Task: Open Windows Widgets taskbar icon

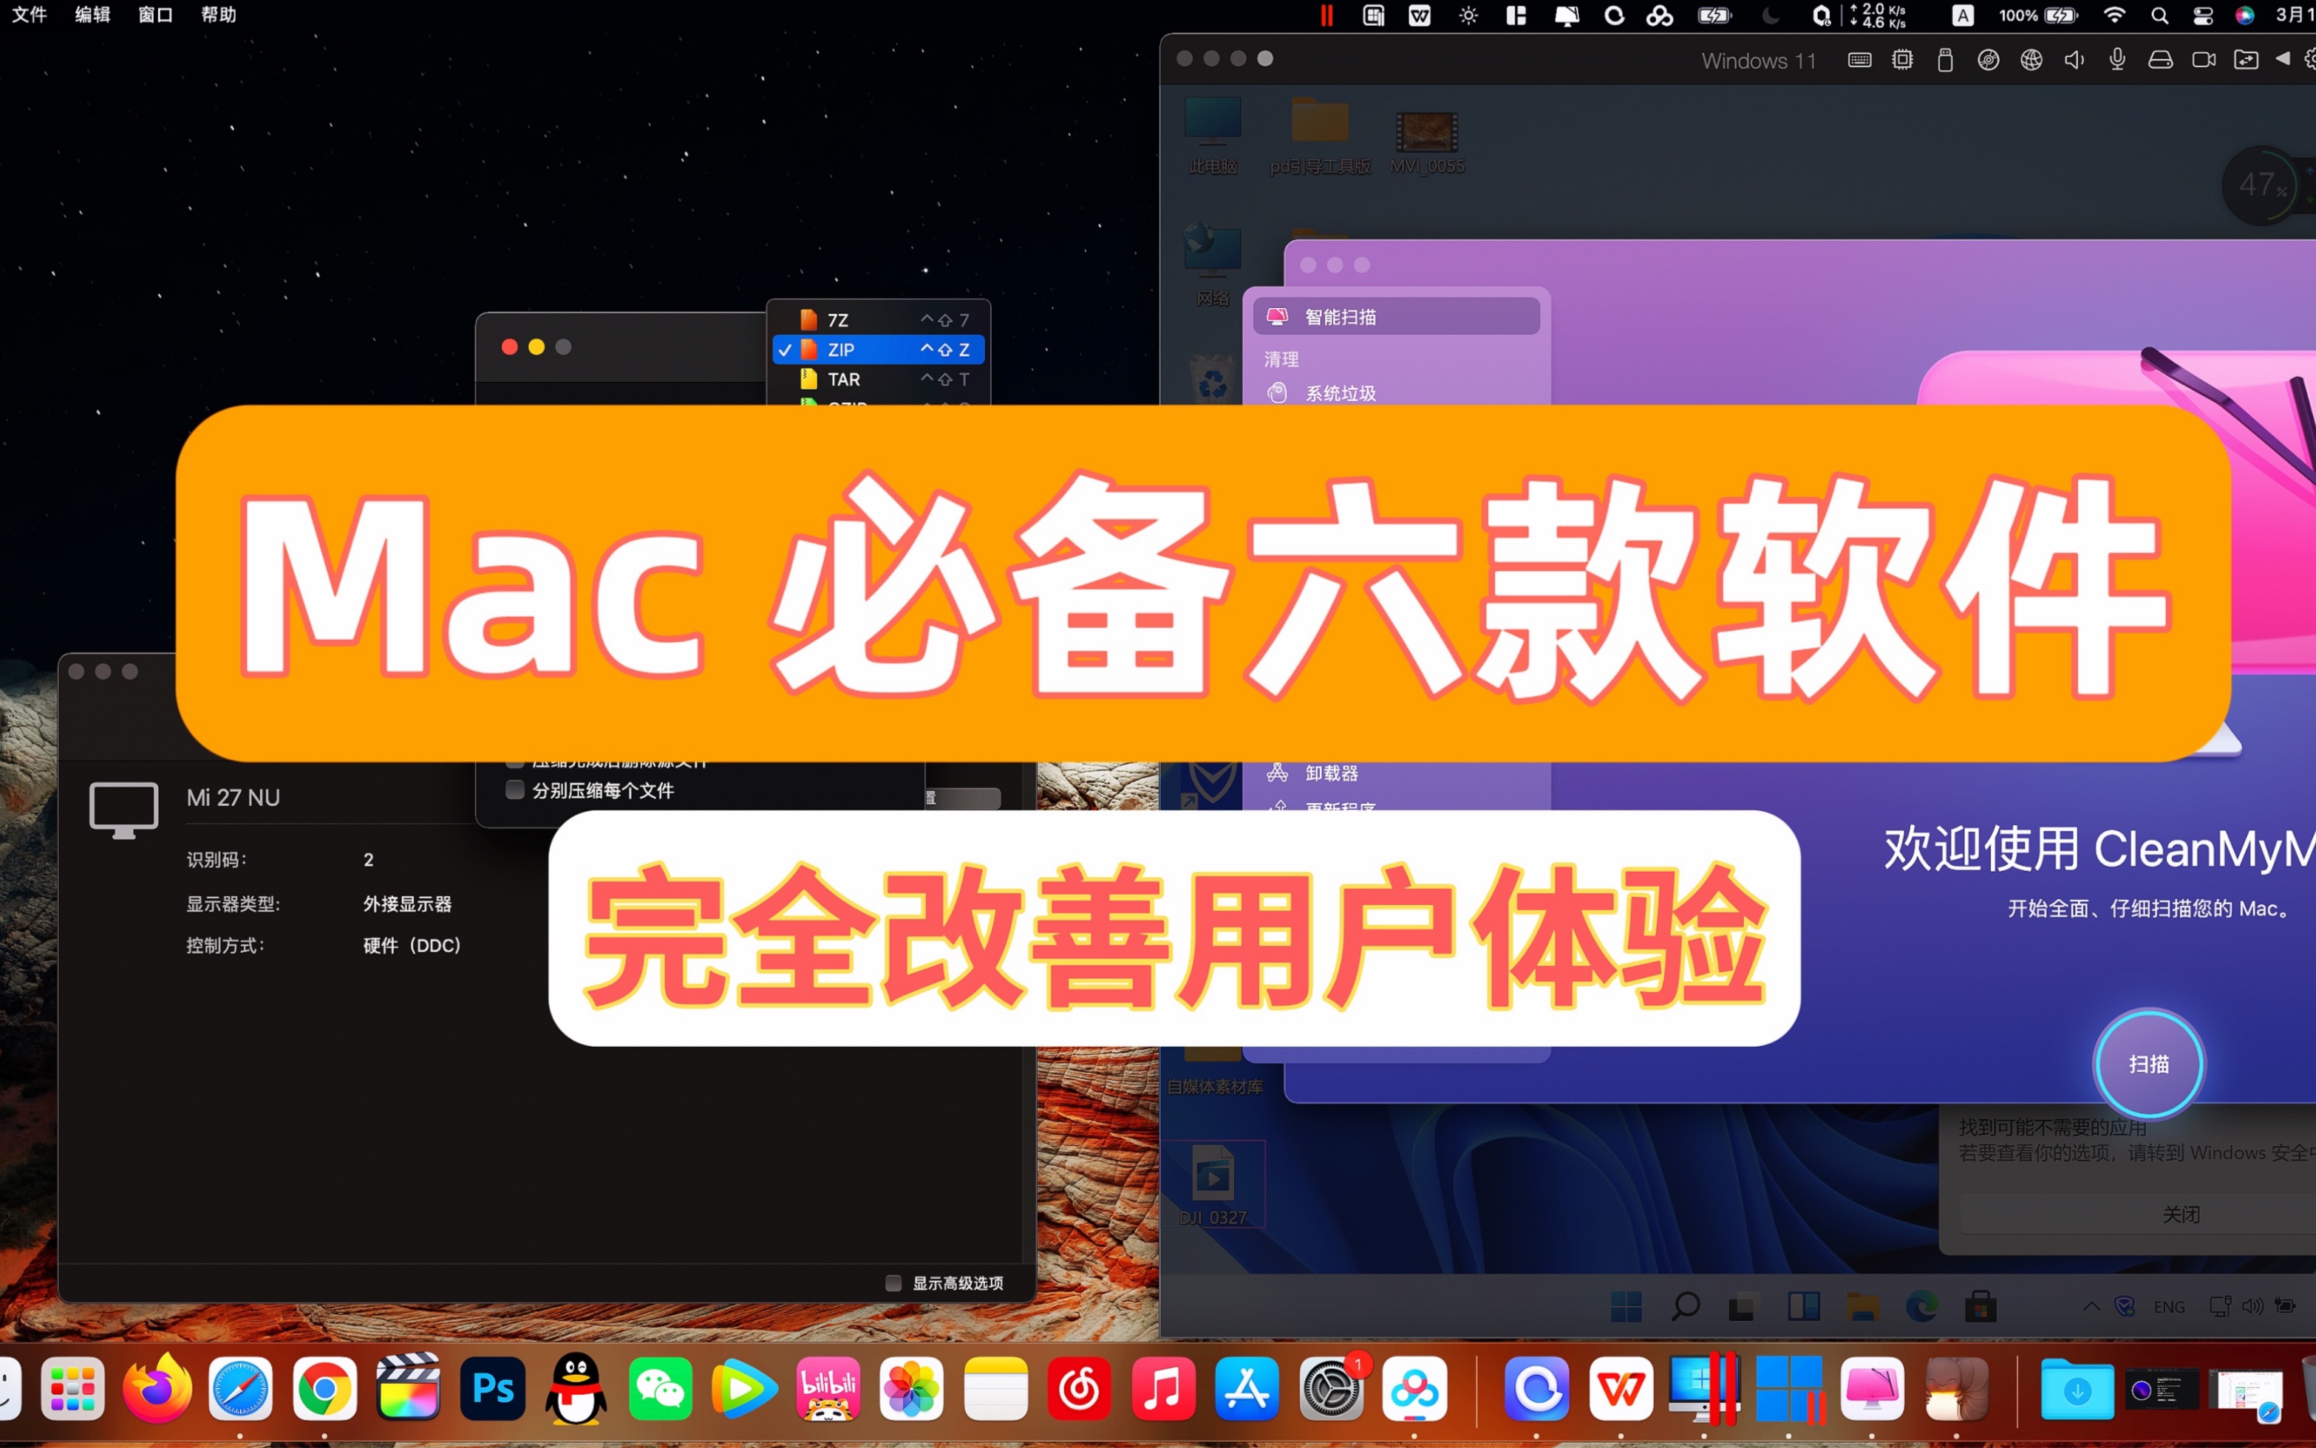Action: point(1804,1306)
